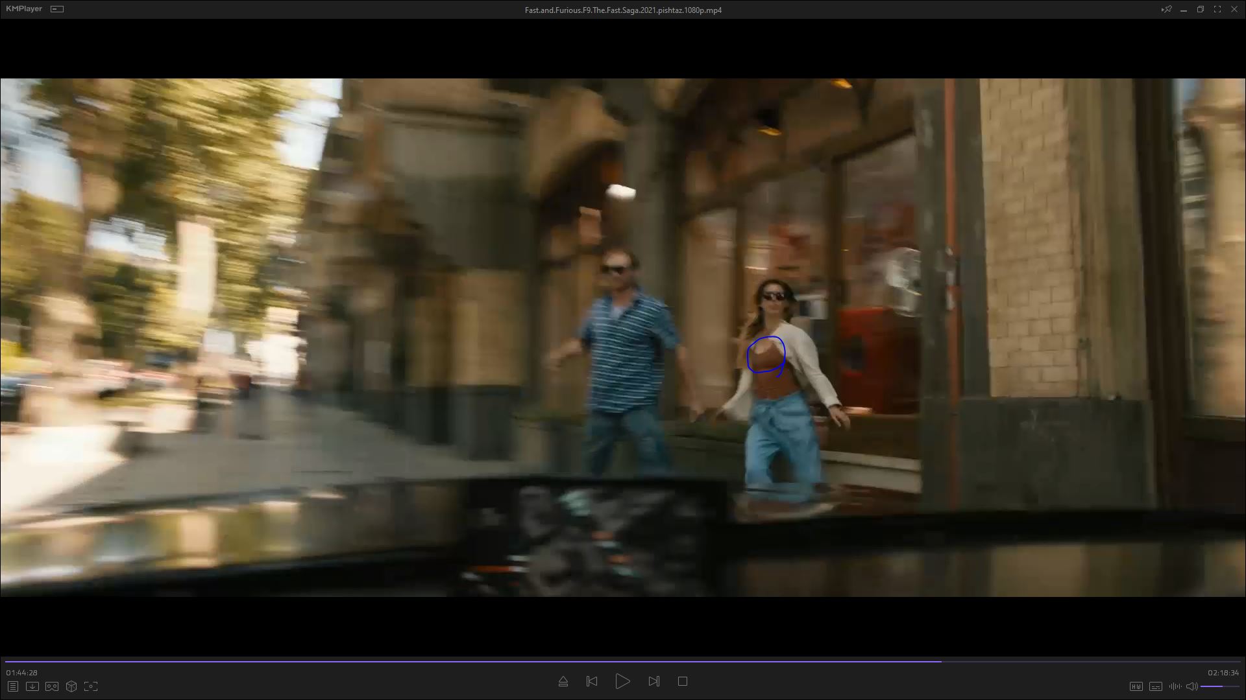Click the eject open file icon
1246x700 pixels.
pos(563,681)
